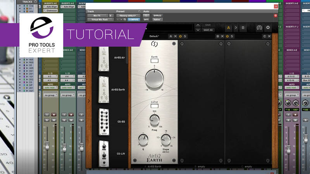The width and height of the screenshot is (310, 174).
Task: Open the plug-in automation enable window icon
Action: tap(146, 15)
